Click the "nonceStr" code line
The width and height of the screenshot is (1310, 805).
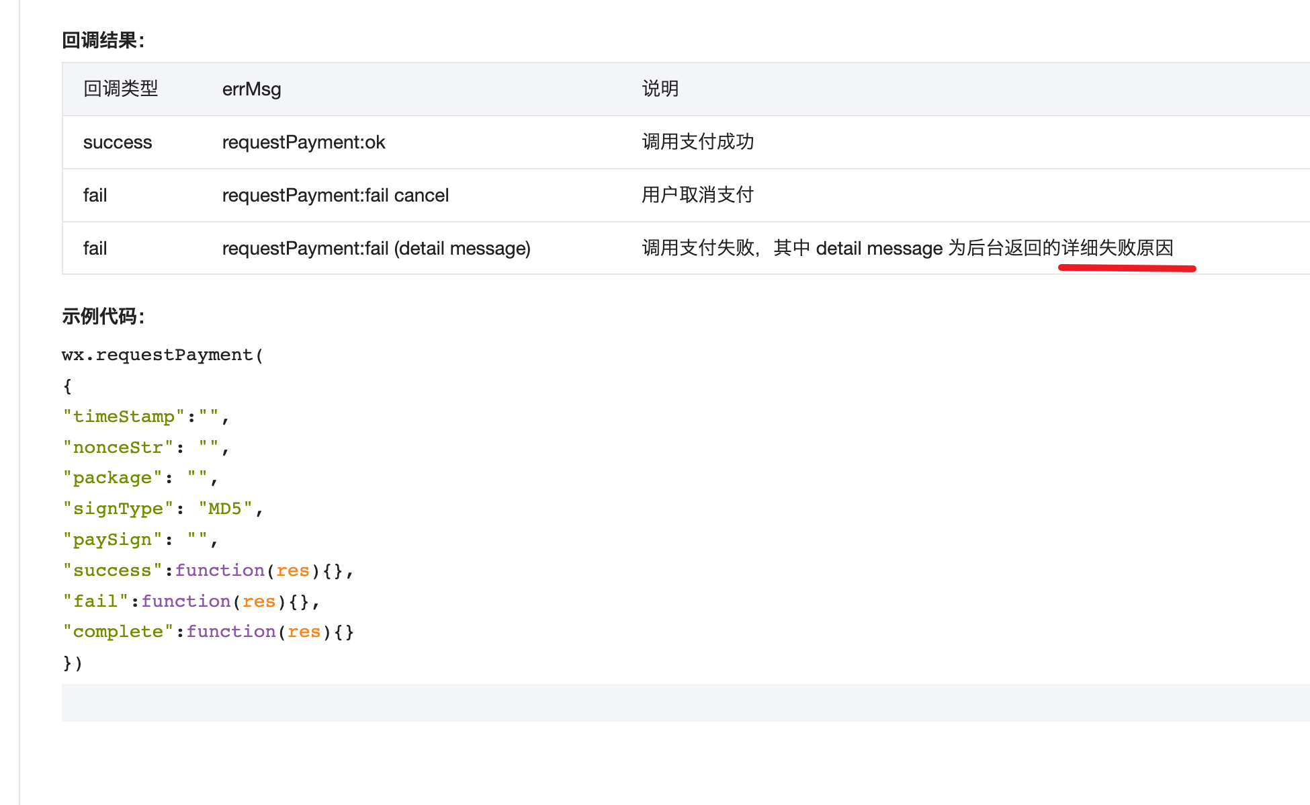pyautogui.click(x=146, y=448)
